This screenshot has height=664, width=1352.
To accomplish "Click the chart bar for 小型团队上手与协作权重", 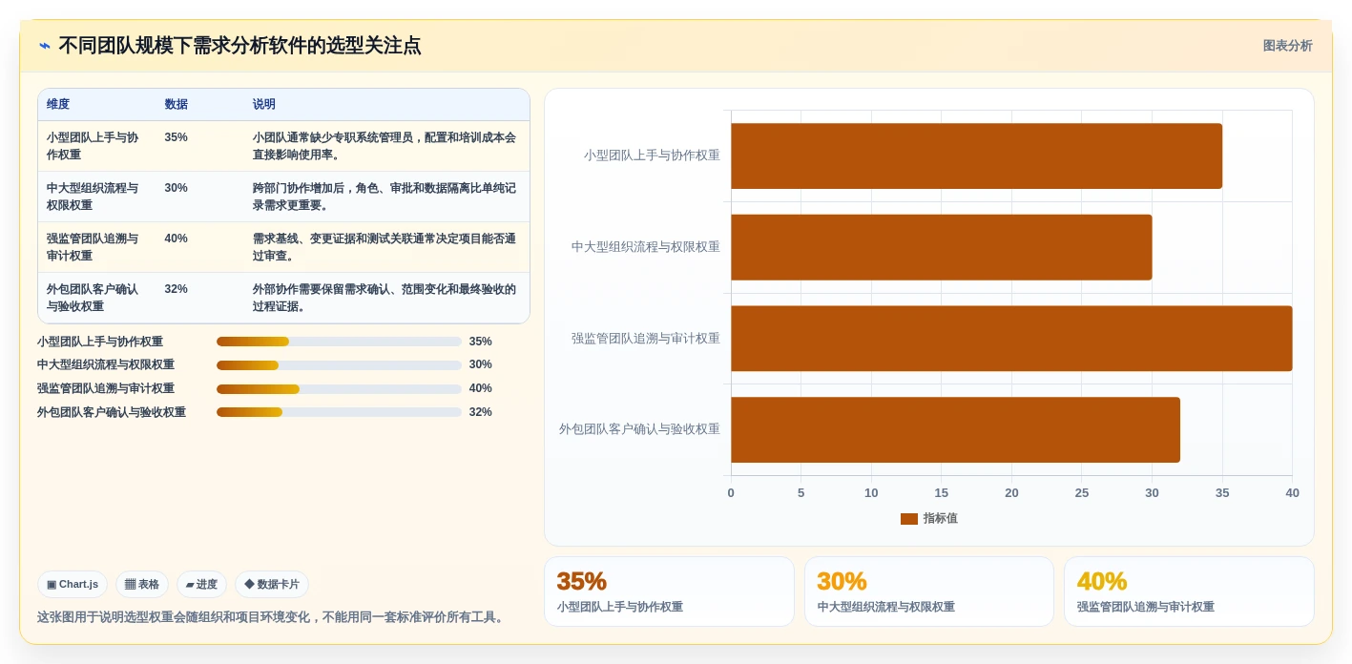I will coord(976,156).
